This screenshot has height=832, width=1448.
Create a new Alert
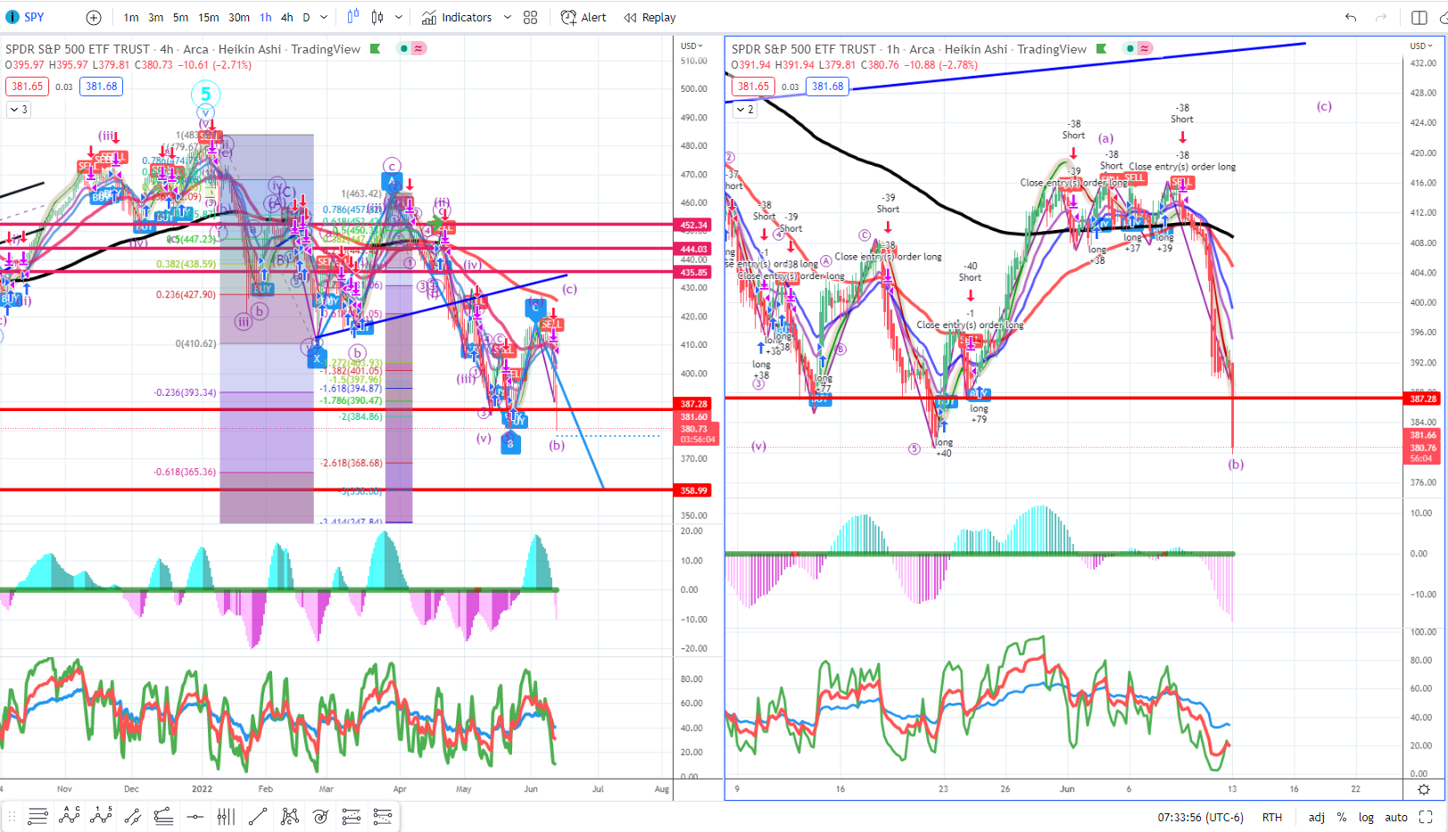[x=583, y=17]
